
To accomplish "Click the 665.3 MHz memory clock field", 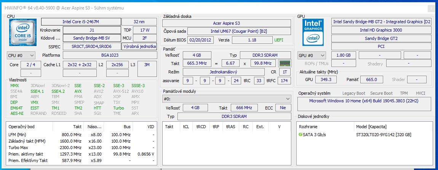I will pyautogui.click(x=197, y=64).
